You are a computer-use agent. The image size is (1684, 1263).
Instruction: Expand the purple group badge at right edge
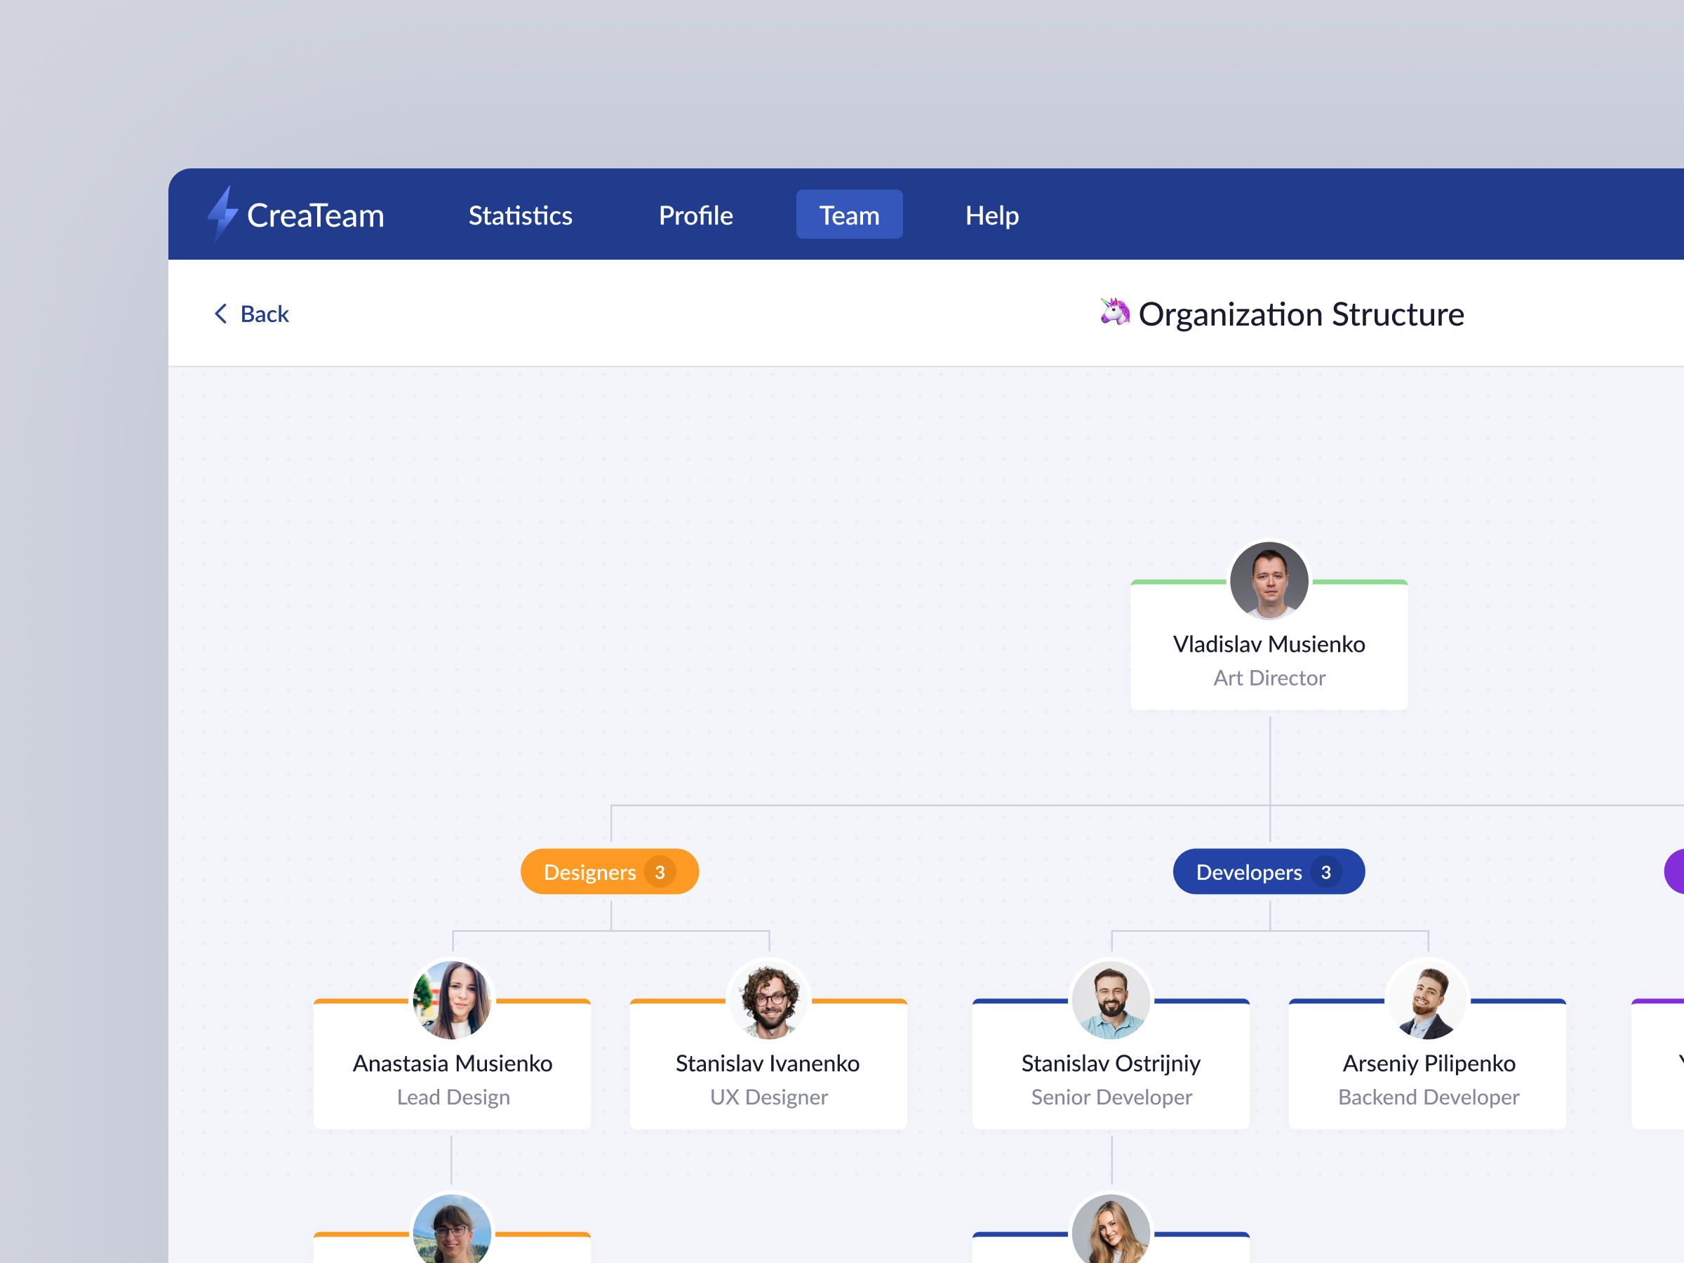click(x=1676, y=871)
